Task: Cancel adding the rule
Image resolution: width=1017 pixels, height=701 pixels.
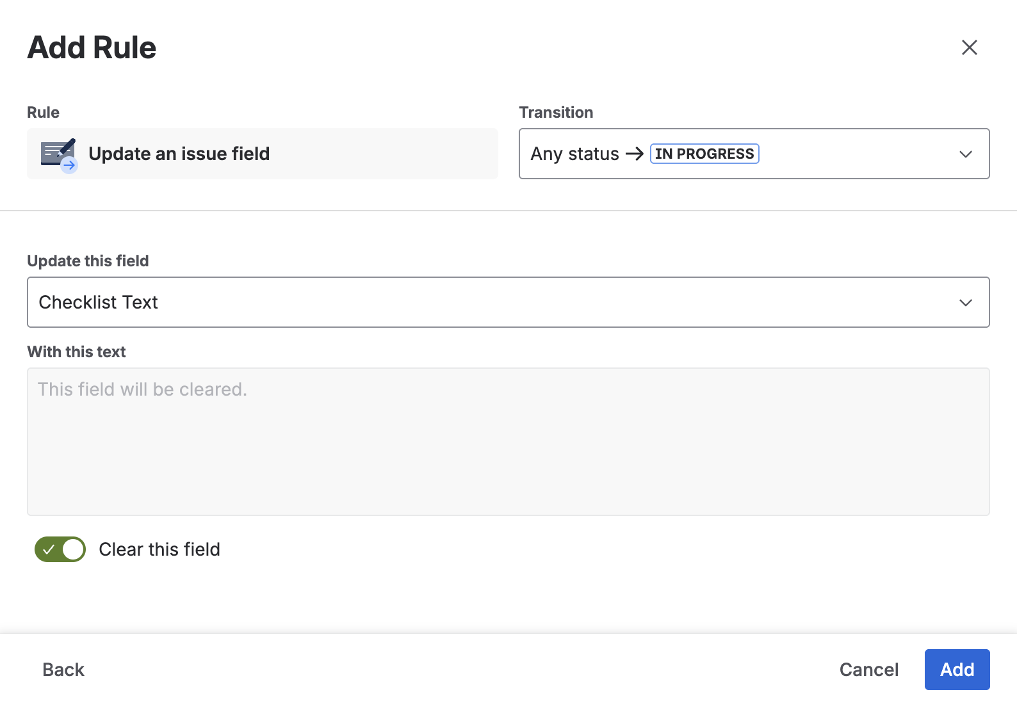Action: click(868, 670)
